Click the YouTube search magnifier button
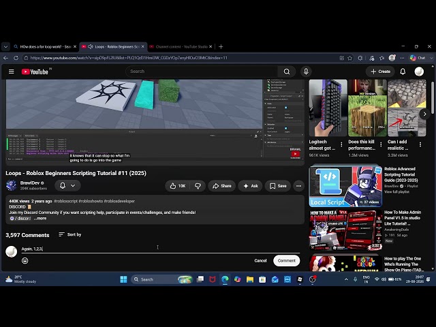Viewport: 436px width, 327px height. coord(287,72)
